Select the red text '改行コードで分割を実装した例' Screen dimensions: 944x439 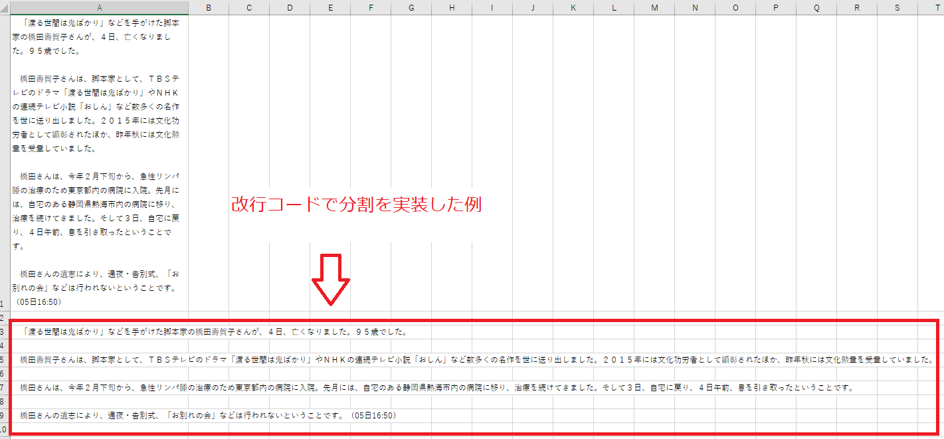coord(355,205)
